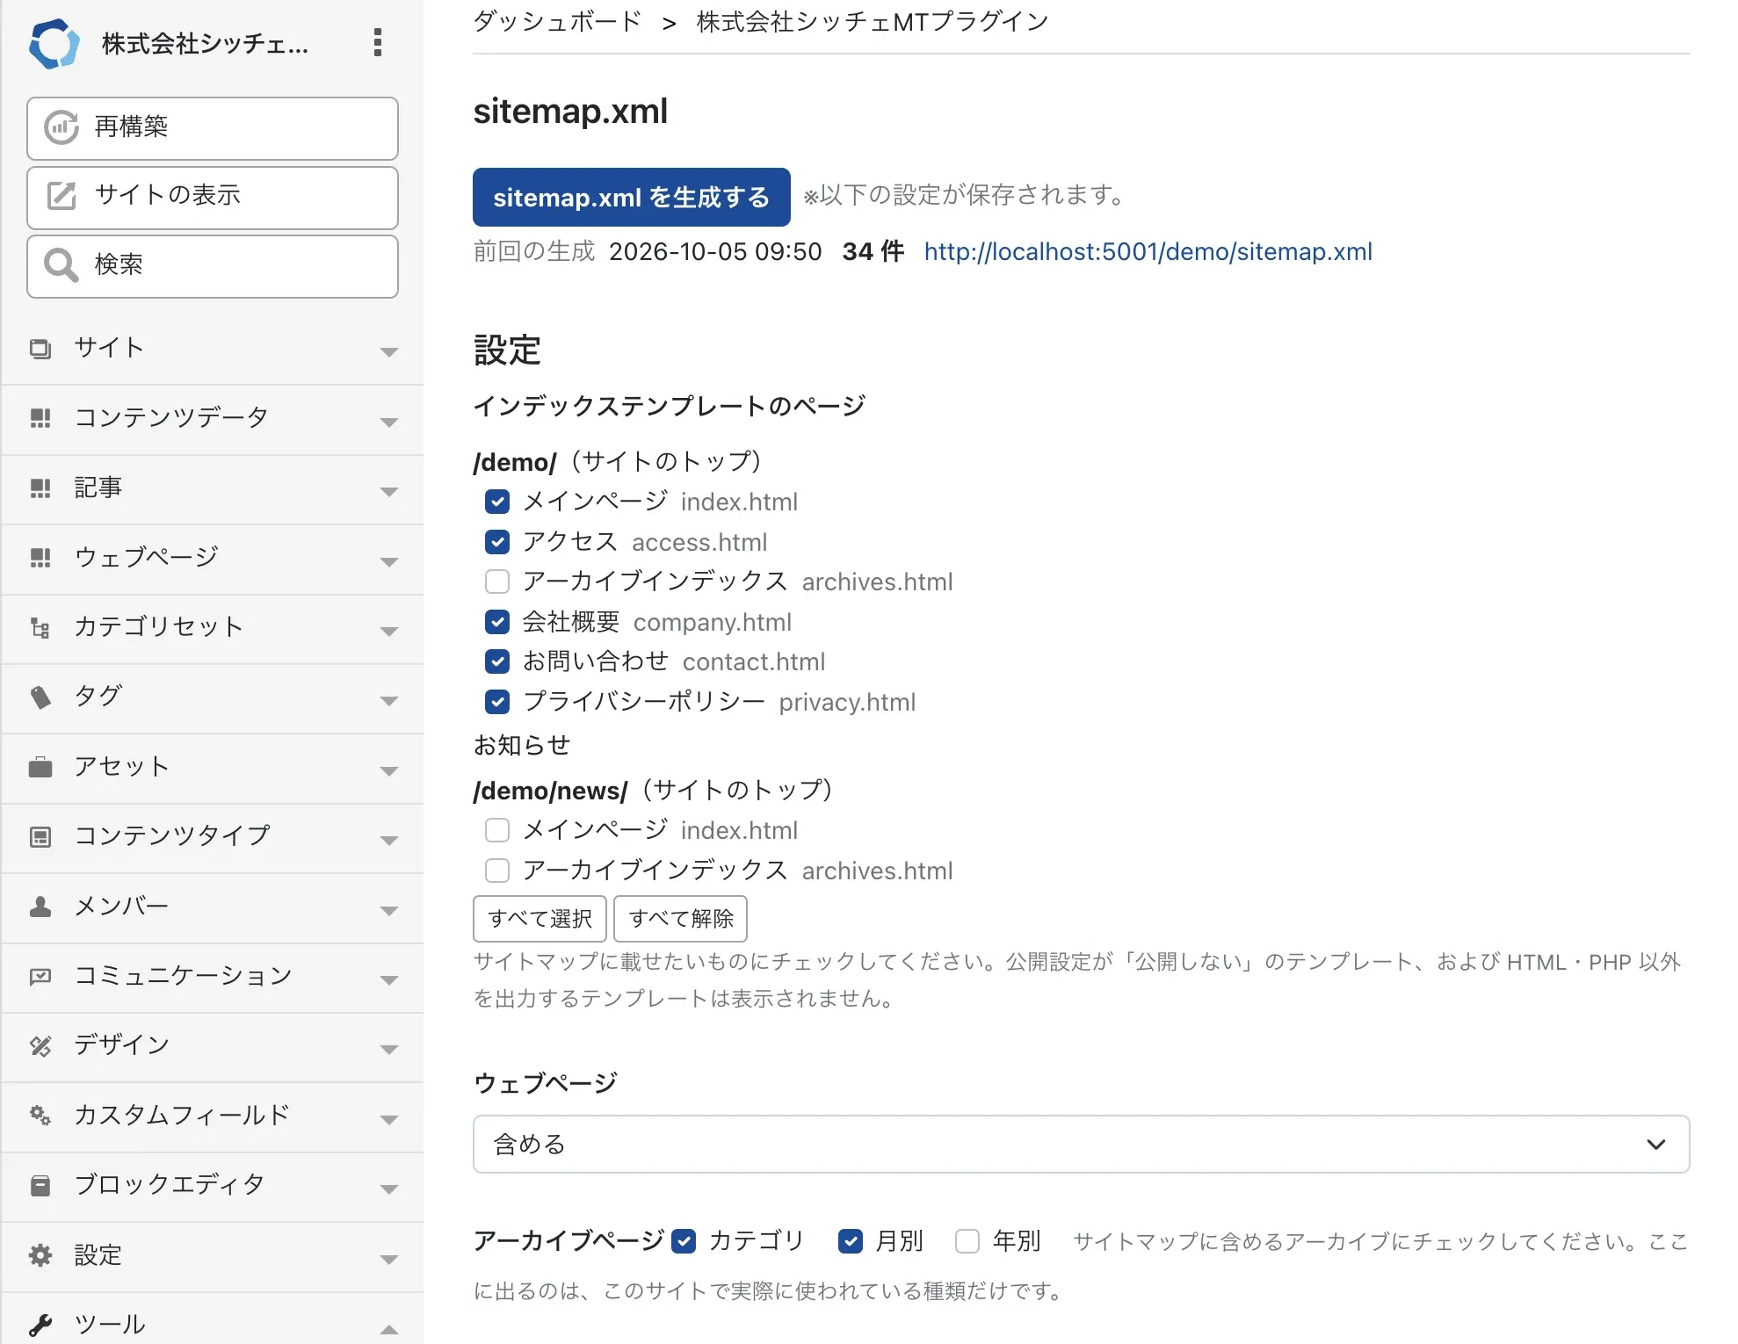The width and height of the screenshot is (1738, 1344).
Task: Click the コンテンツタイプ icon
Action: pos(40,837)
